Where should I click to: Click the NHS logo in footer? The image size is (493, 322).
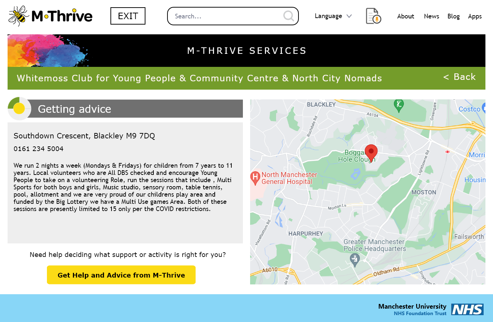tap(467, 309)
